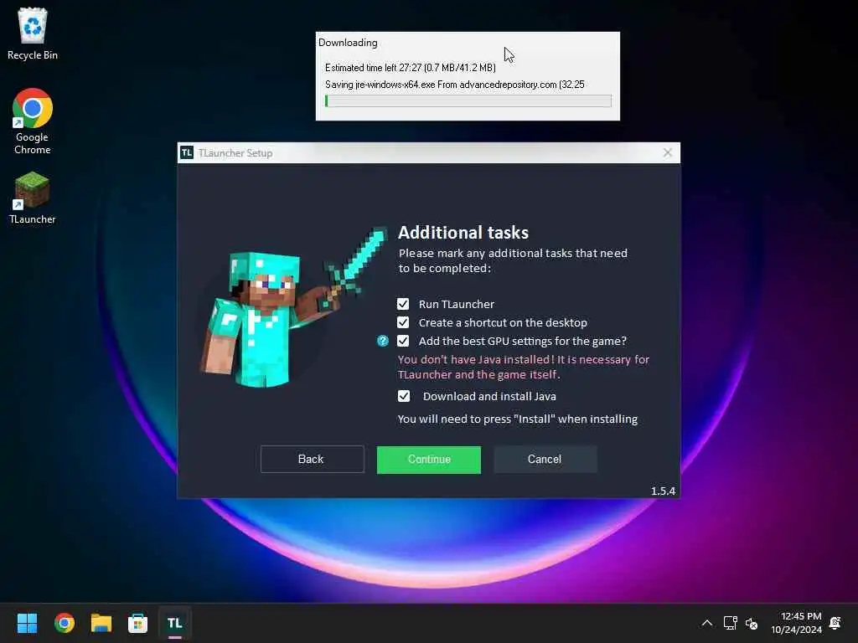Image resolution: width=858 pixels, height=643 pixels.
Task: Open File Explorer from the taskbar
Action: (x=101, y=623)
